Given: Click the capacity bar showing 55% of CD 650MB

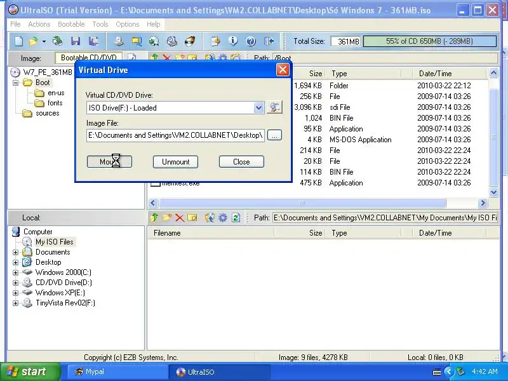Looking at the screenshot, I should [x=430, y=41].
